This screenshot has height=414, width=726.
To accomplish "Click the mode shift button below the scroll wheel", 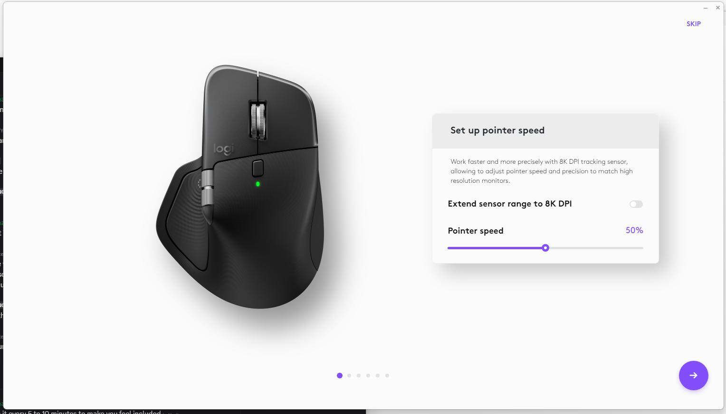I will pyautogui.click(x=258, y=169).
